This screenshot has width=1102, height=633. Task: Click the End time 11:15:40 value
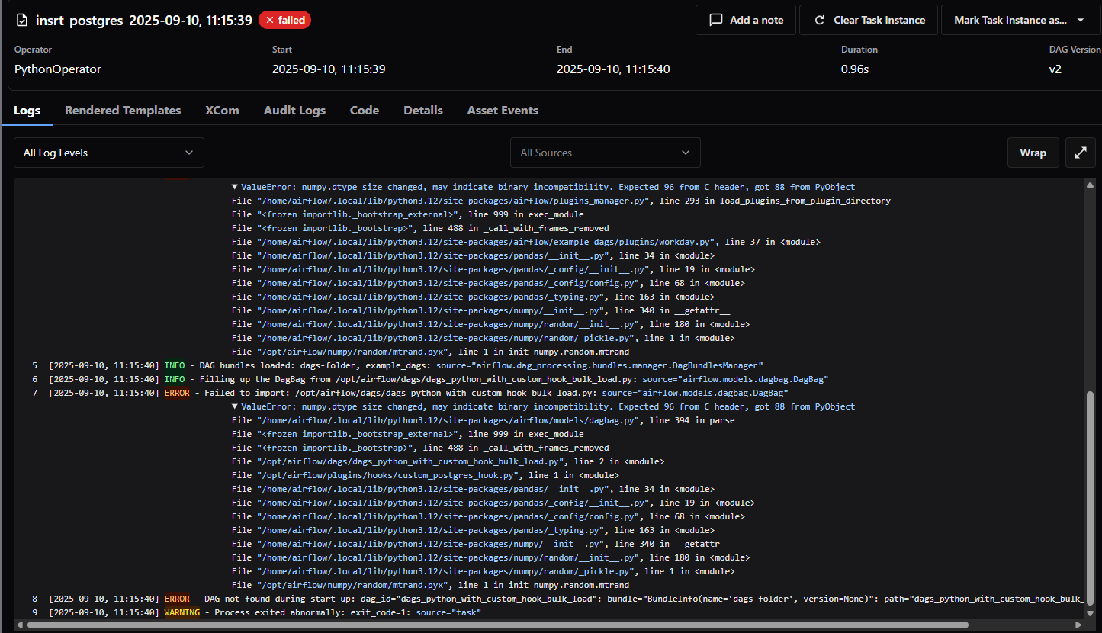pos(613,69)
